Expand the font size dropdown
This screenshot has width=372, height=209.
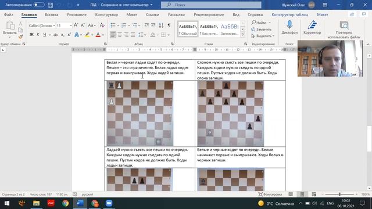pos(70,26)
